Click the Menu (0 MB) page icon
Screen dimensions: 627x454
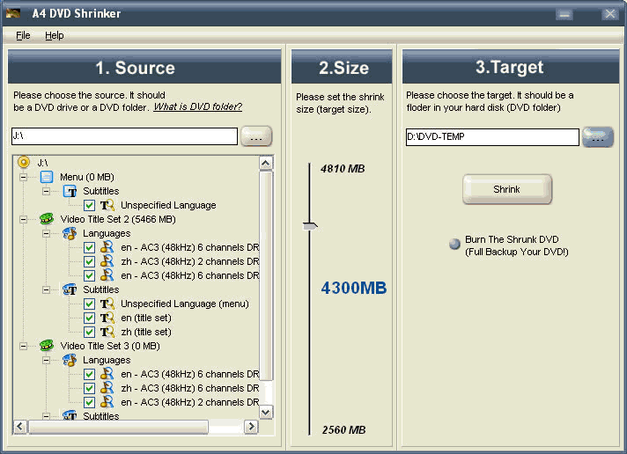47,177
